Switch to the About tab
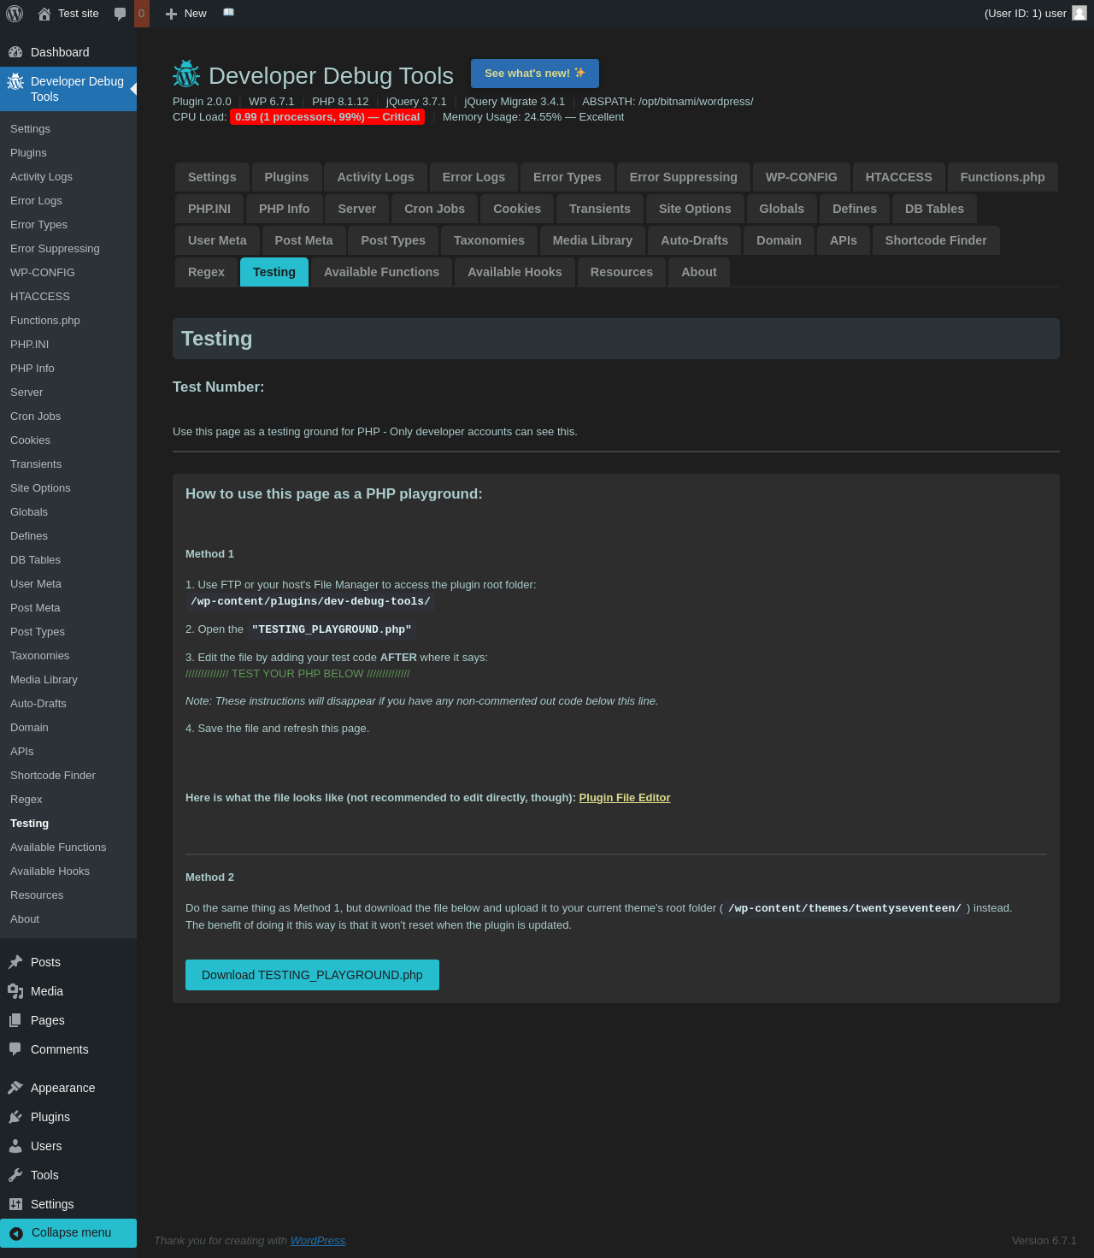The image size is (1094, 1258). tap(699, 272)
